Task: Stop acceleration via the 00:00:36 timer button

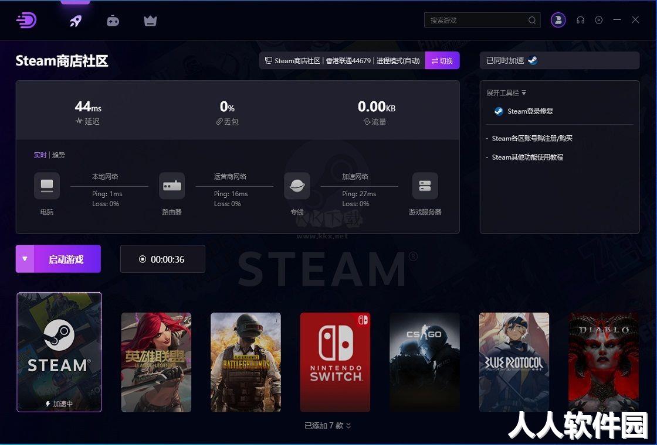Action: point(162,259)
